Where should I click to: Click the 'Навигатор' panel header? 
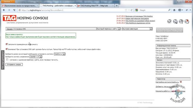[173, 79]
